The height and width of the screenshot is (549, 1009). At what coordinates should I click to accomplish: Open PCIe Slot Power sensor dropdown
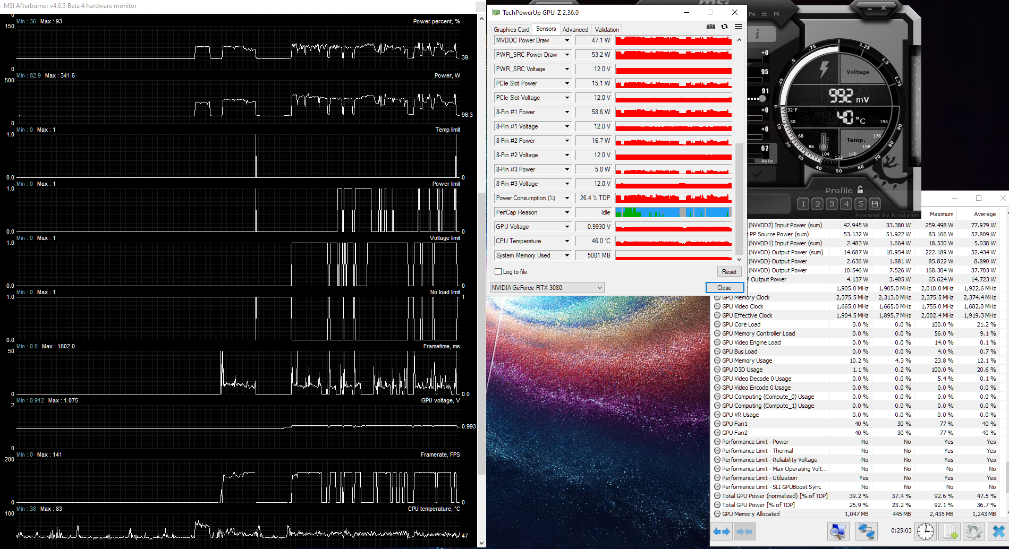pos(567,83)
